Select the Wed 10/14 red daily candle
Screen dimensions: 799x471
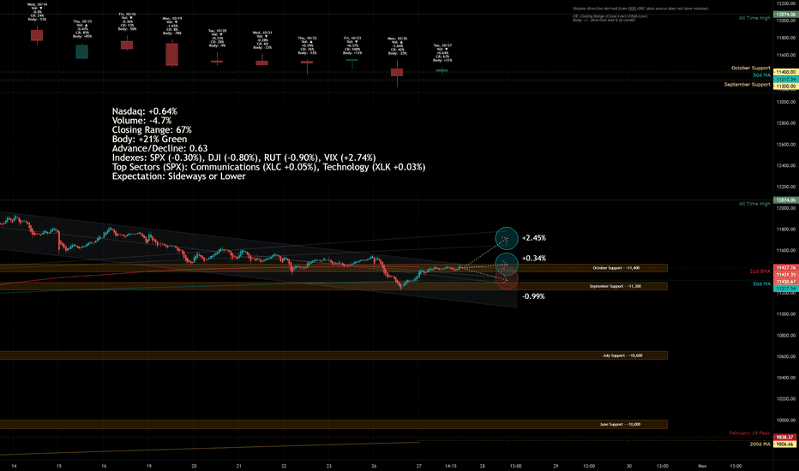tap(37, 35)
